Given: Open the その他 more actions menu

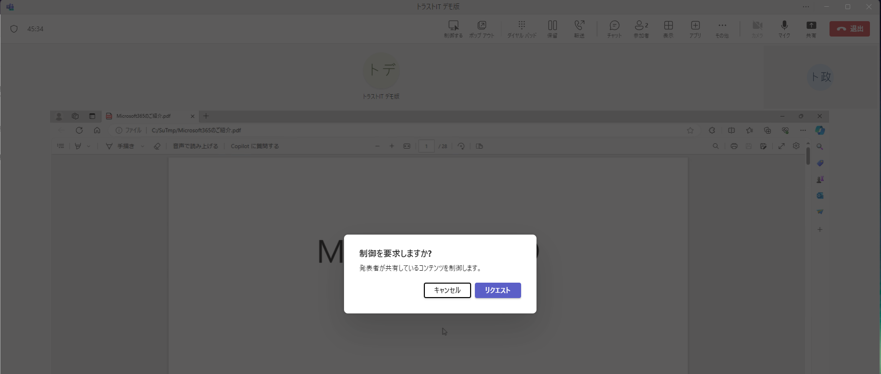Looking at the screenshot, I should [722, 28].
